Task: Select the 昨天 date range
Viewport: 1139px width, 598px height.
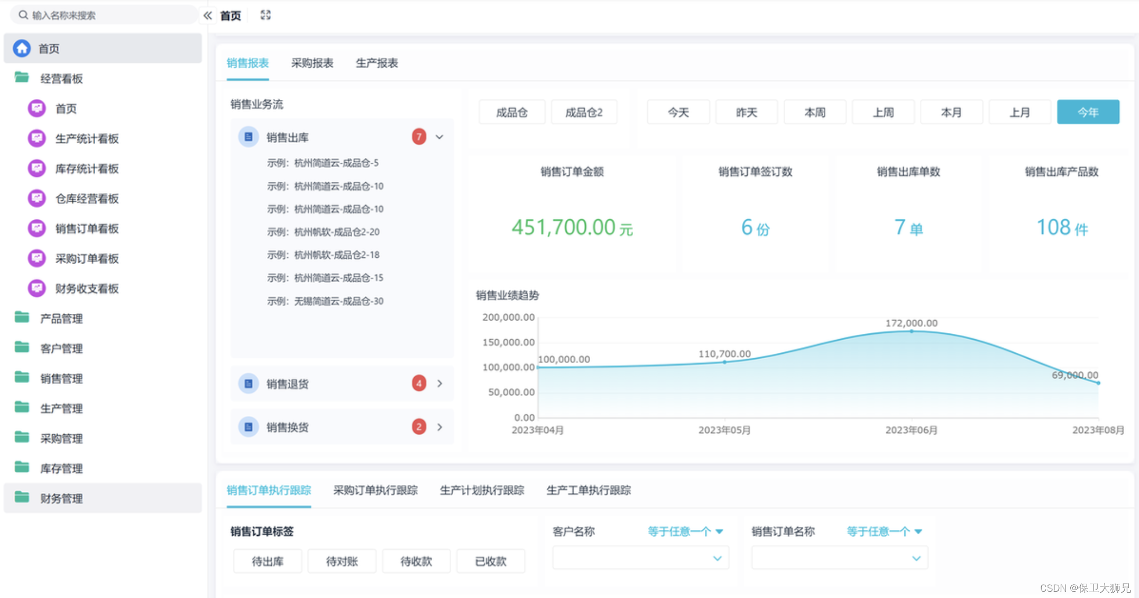Action: (x=747, y=112)
